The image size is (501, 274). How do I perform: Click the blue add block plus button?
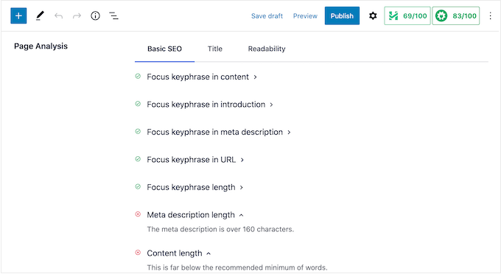point(18,15)
